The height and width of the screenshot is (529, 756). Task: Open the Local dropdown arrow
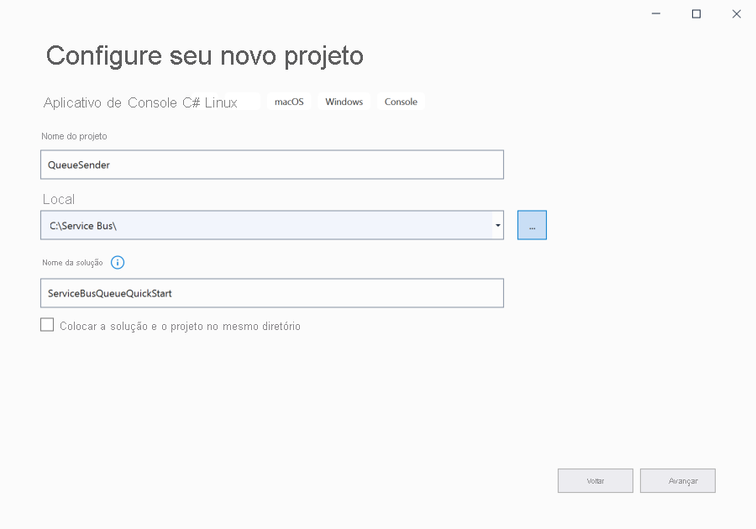click(x=496, y=224)
